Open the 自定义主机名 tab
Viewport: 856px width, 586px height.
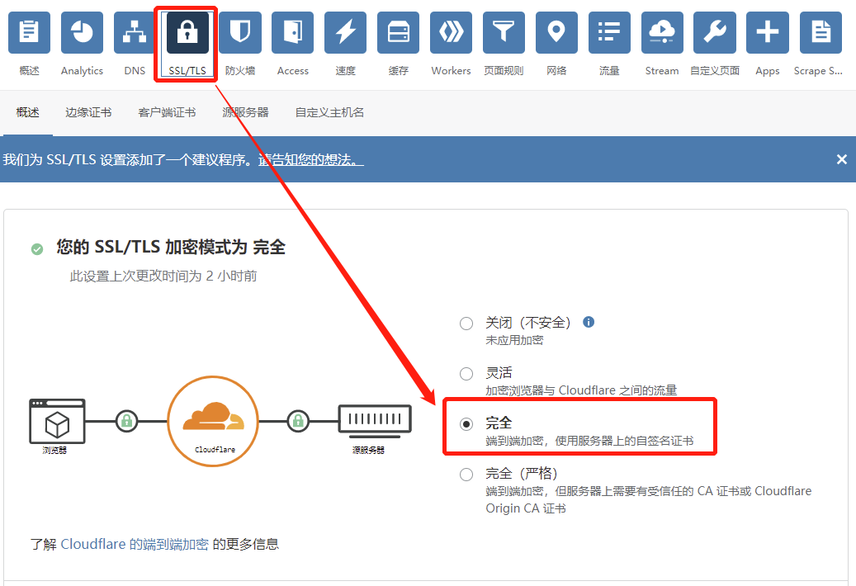click(329, 112)
